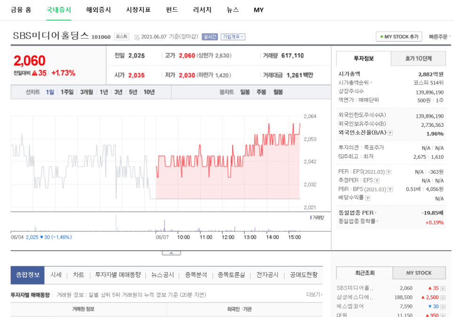Viewport: 454px width, 317px height.
Task: Select the 투자정보 tab
Action: (363, 58)
